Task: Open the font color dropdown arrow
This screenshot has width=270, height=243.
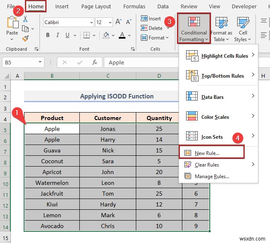Action: tap(129, 35)
